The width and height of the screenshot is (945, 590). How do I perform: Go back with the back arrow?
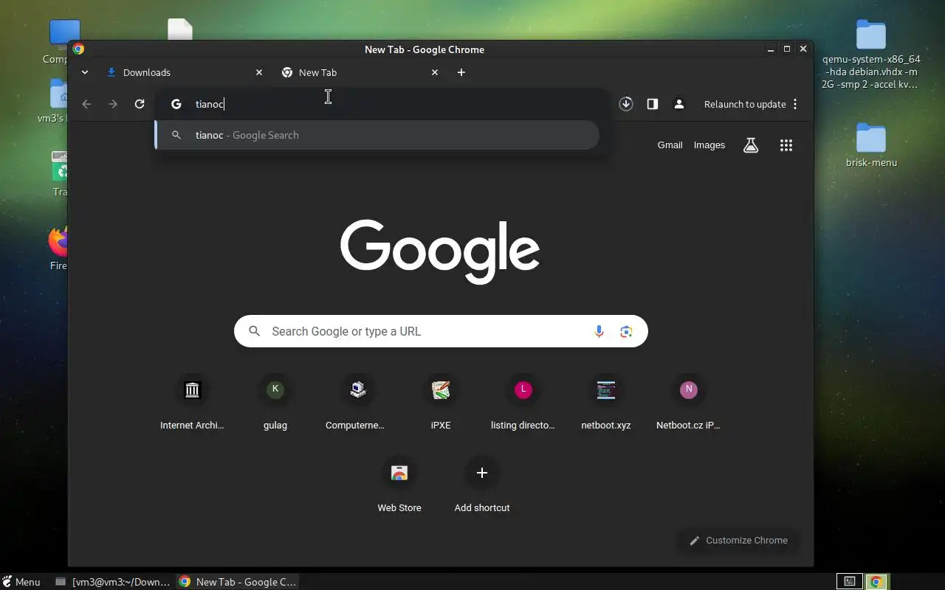86,104
